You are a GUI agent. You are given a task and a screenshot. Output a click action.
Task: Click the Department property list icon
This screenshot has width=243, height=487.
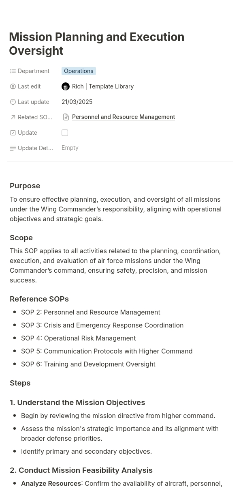pyautogui.click(x=13, y=71)
